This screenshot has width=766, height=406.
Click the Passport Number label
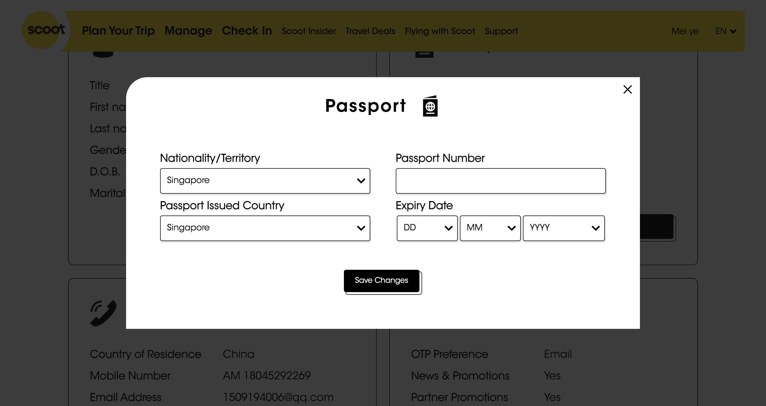click(x=440, y=158)
